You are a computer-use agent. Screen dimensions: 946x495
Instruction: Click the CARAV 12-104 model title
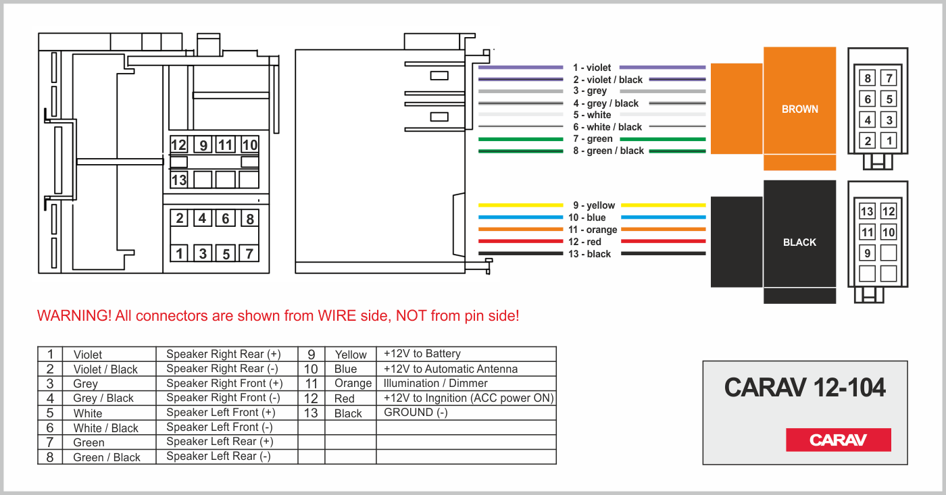[x=804, y=388]
